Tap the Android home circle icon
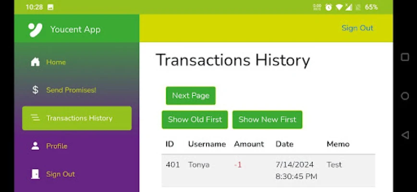 point(405,96)
